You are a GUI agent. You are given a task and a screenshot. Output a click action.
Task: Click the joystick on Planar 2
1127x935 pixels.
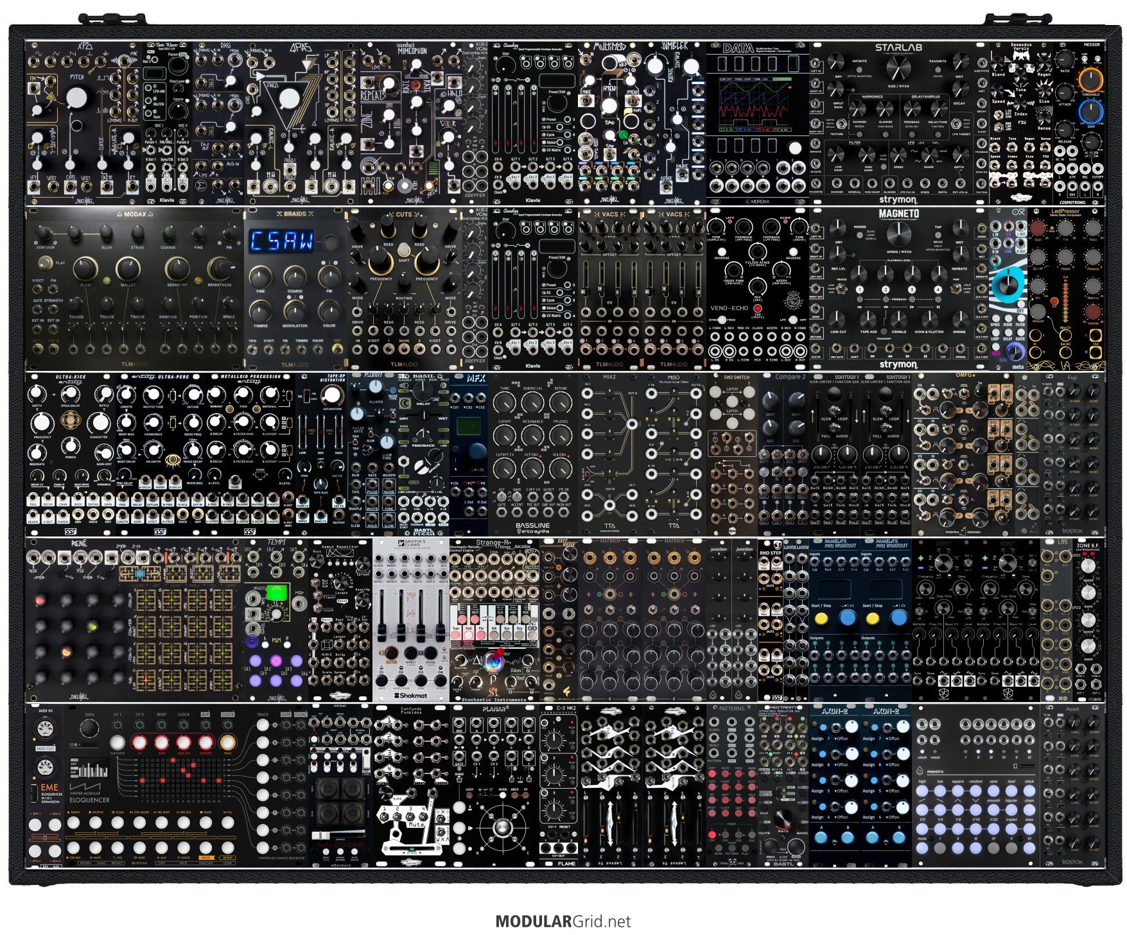tap(503, 828)
